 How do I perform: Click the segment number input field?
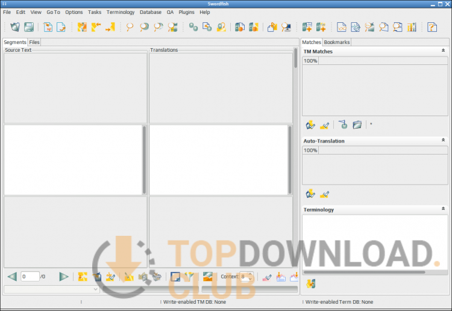[x=30, y=277]
